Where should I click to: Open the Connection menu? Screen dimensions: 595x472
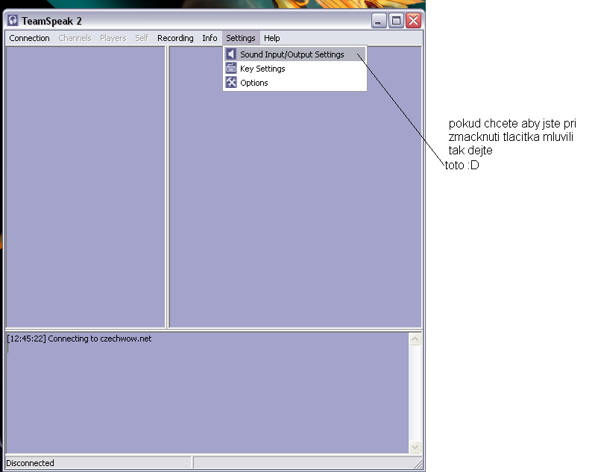coord(29,38)
